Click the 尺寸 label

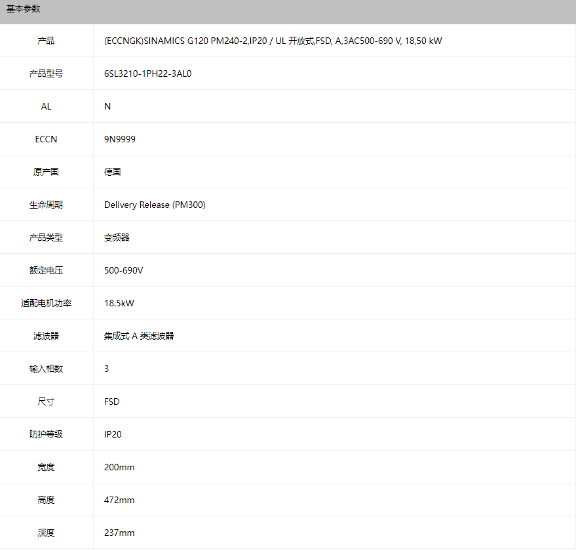tap(46, 401)
